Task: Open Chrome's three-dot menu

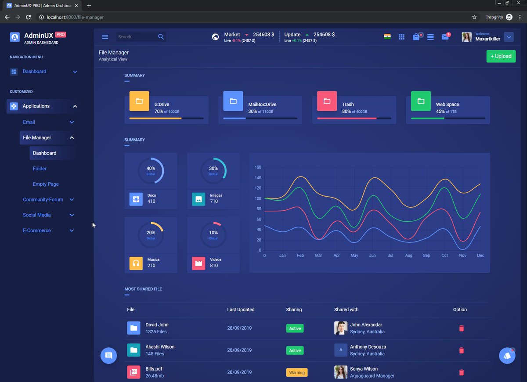Action: click(520, 17)
